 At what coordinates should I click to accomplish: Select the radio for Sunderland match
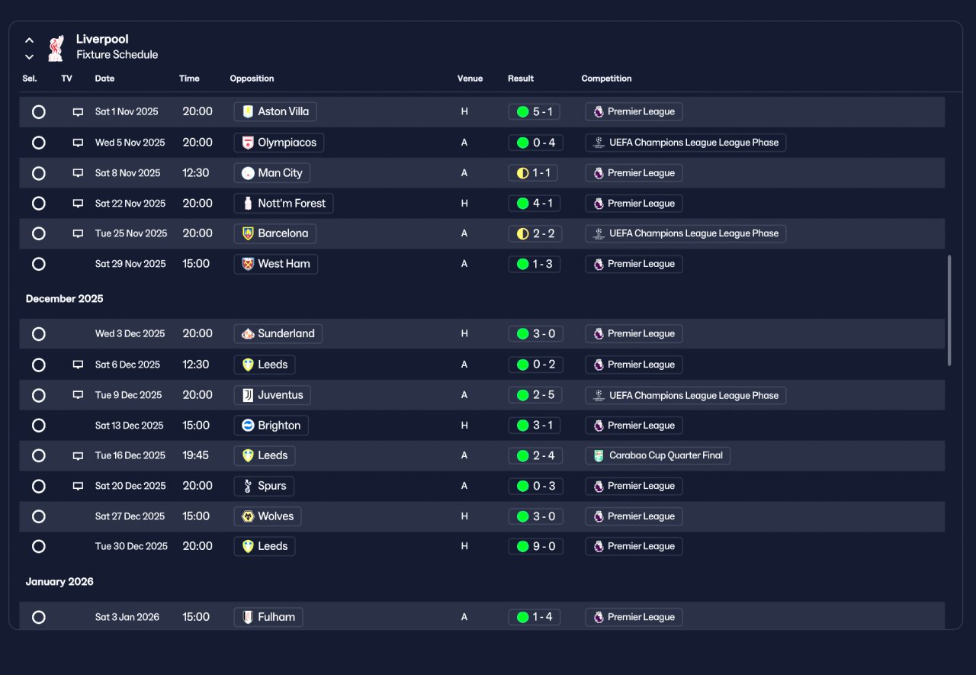(x=39, y=334)
